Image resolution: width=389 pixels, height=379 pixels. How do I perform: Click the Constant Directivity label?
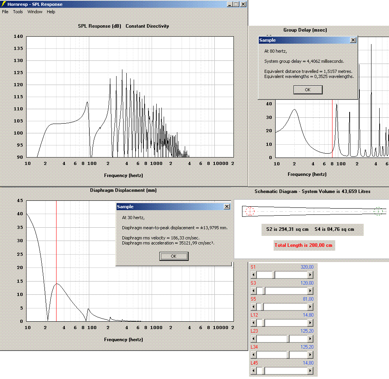click(147, 26)
